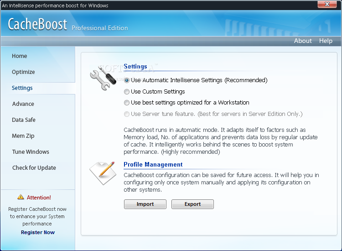Click the paragraph beginning 'CacheBoost configuration can be saved'
The image size is (342, 251).
pyautogui.click(x=221, y=182)
